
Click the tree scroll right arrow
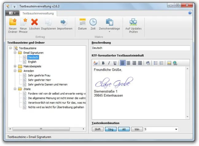(x=84, y=129)
